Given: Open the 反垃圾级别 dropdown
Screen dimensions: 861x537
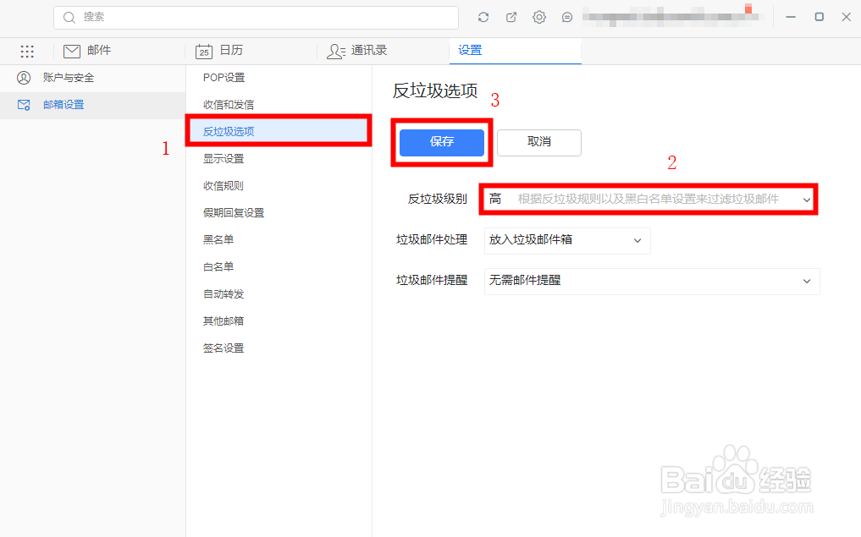Looking at the screenshot, I should [x=648, y=199].
